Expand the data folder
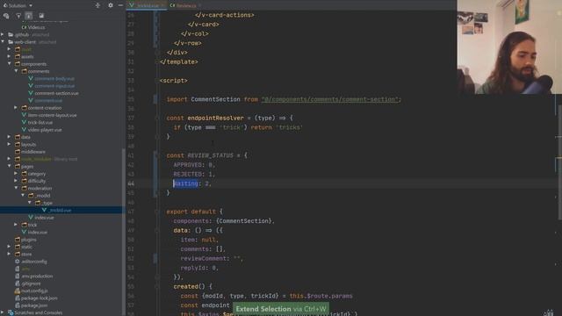The image size is (562, 316). (x=10, y=137)
